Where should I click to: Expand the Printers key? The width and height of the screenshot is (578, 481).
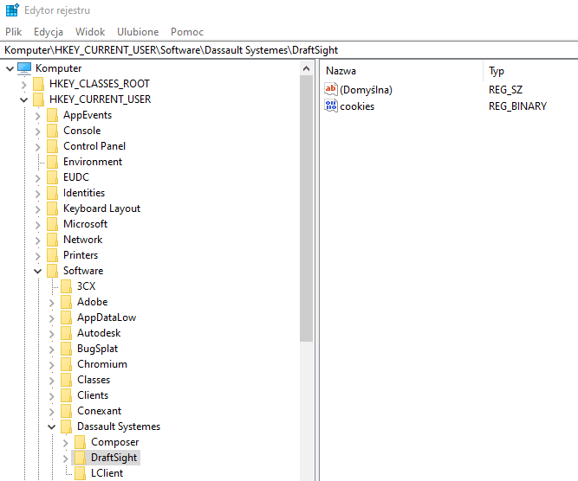click(x=37, y=256)
